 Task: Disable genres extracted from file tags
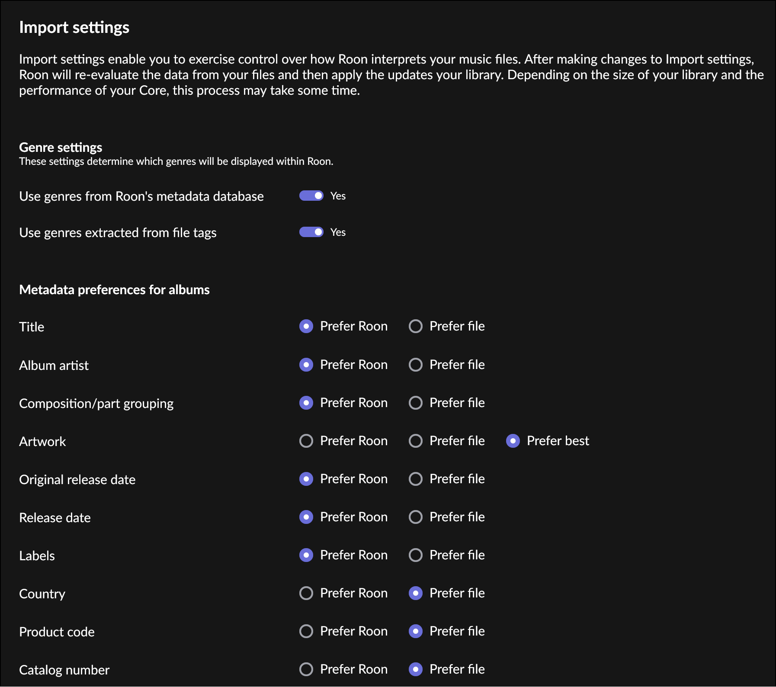pos(311,232)
